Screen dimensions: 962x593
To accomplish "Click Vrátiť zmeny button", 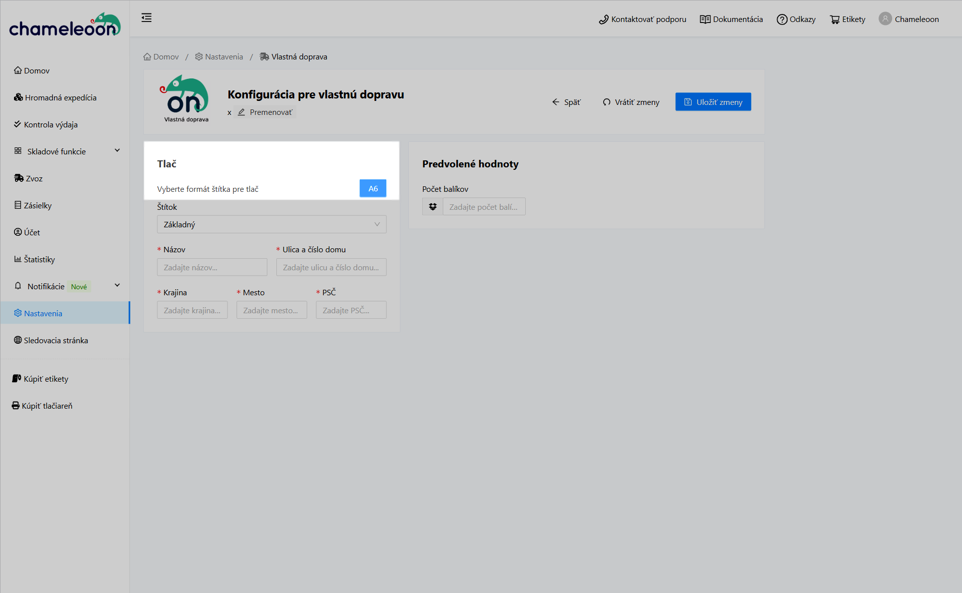I will click(631, 102).
